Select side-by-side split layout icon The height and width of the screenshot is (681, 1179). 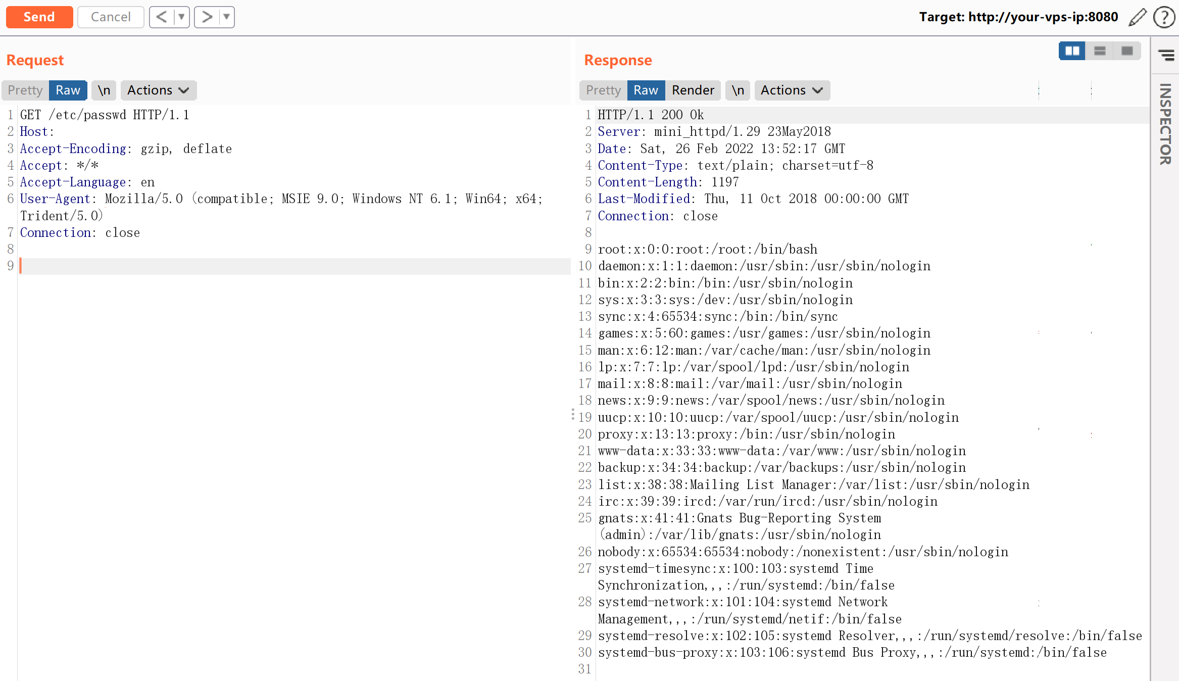[x=1072, y=51]
